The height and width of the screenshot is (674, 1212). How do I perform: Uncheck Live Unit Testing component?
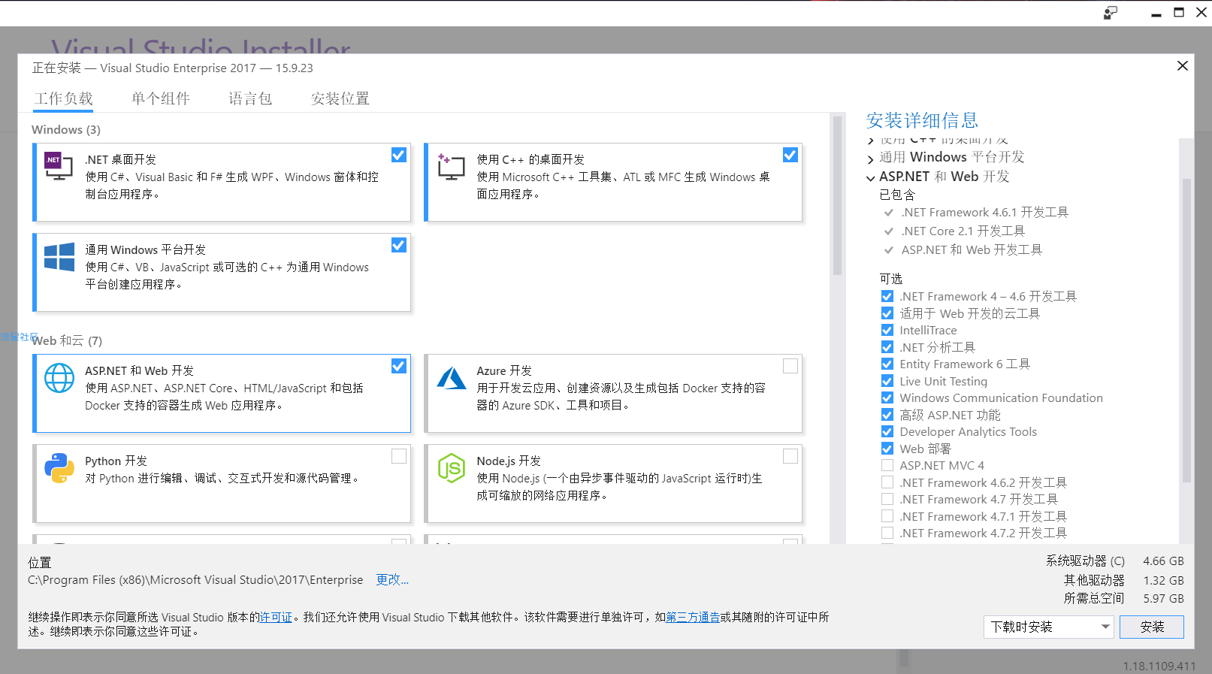(x=887, y=381)
